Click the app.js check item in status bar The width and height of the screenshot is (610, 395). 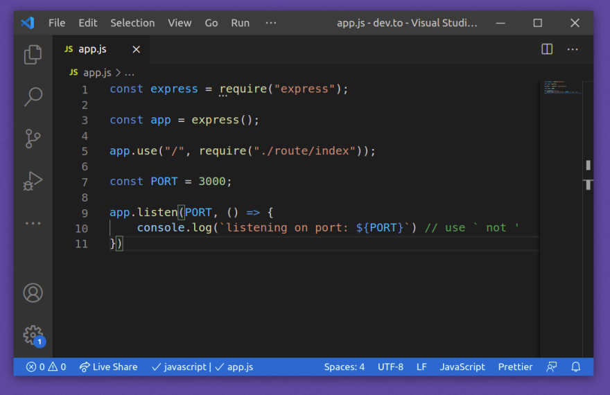pyautogui.click(x=234, y=367)
